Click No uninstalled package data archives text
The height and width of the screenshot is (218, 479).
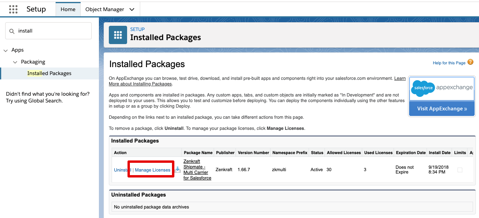[151, 207]
